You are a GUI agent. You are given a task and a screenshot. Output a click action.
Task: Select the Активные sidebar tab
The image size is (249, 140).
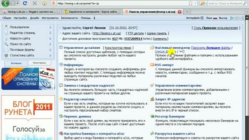coord(16,63)
